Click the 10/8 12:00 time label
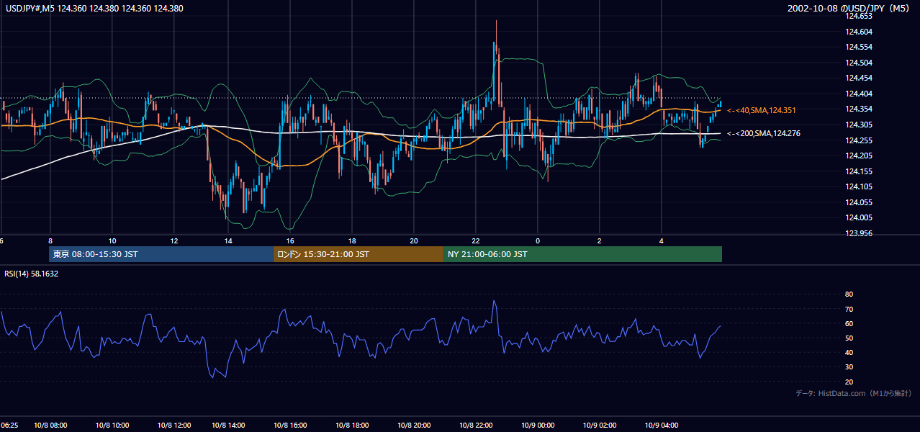Screen dimensions: 920x432 pyautogui.click(x=174, y=426)
